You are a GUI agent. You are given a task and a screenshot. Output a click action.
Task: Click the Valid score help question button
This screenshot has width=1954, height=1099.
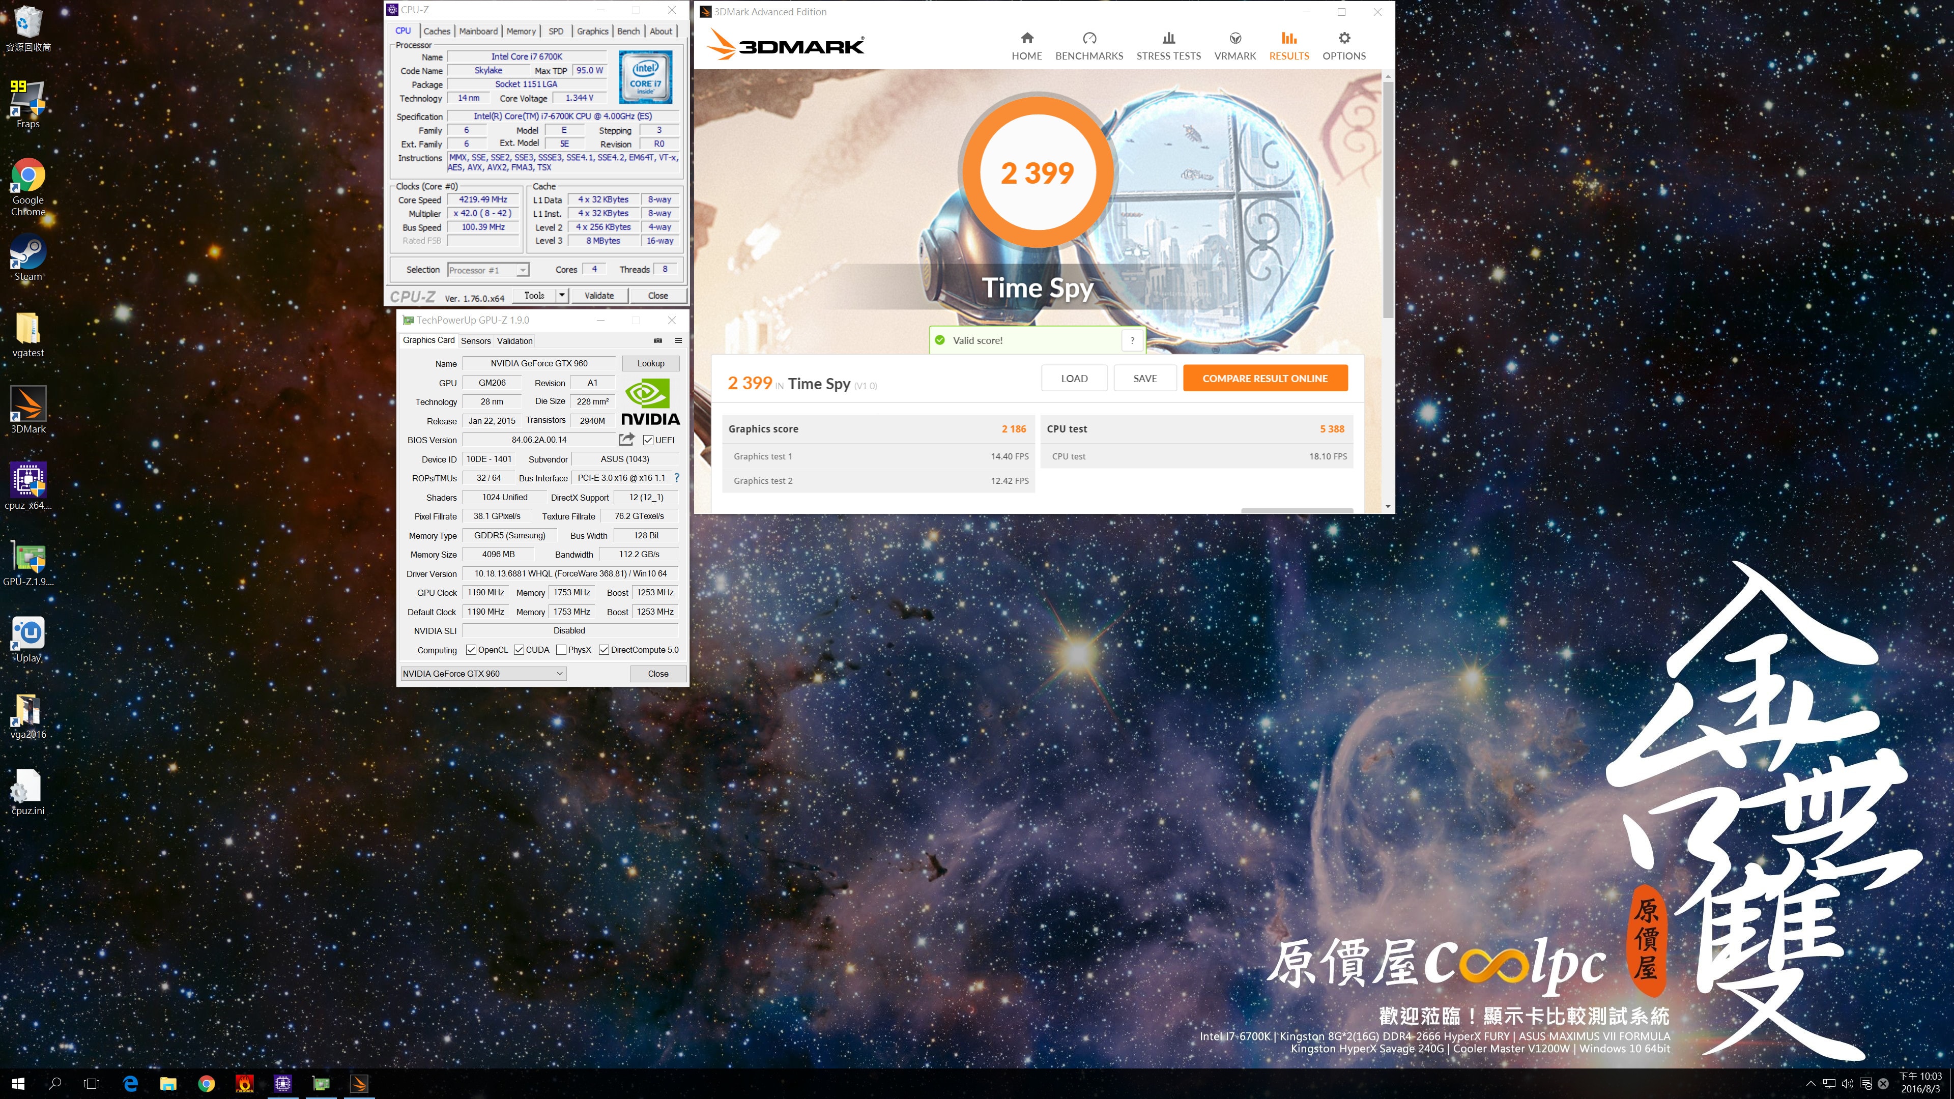(1132, 340)
